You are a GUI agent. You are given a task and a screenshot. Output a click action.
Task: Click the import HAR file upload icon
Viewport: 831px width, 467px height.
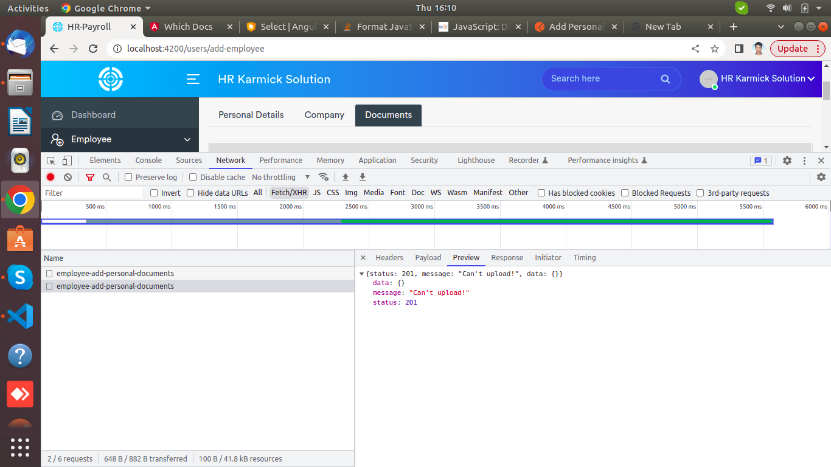(x=346, y=177)
